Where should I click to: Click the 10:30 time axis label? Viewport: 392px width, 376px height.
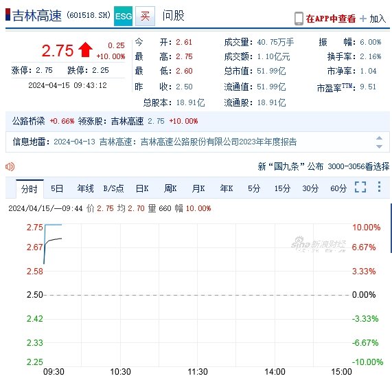[121, 371]
